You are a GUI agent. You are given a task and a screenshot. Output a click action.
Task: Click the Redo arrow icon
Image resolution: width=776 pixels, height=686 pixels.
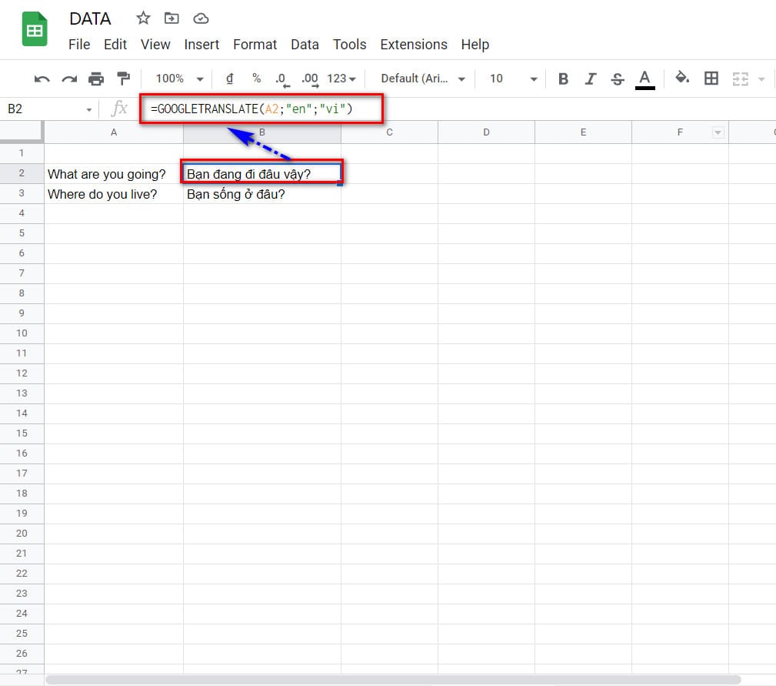69,79
